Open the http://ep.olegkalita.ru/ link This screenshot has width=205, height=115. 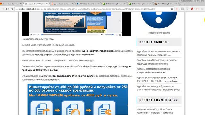click(x=45, y=55)
